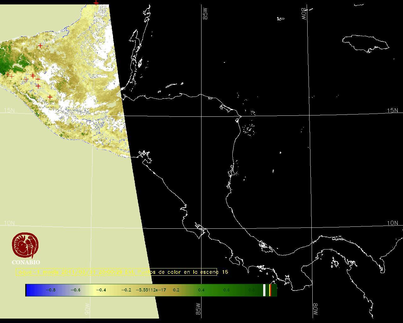
Task: Click the red hotspot cross at top edge
Action: click(96, 3)
